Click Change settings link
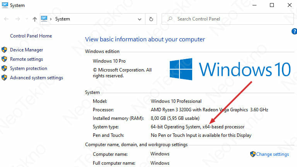 click(272, 154)
